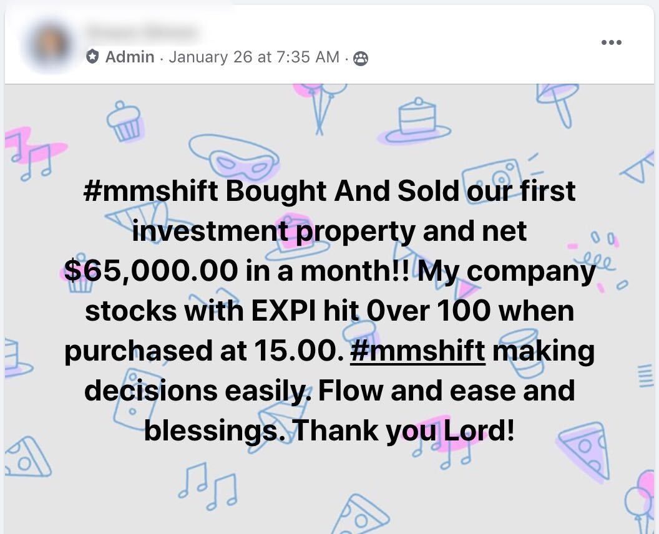This screenshot has width=659, height=534.
Task: Open the poster's blurred profile name
Action: click(141, 31)
